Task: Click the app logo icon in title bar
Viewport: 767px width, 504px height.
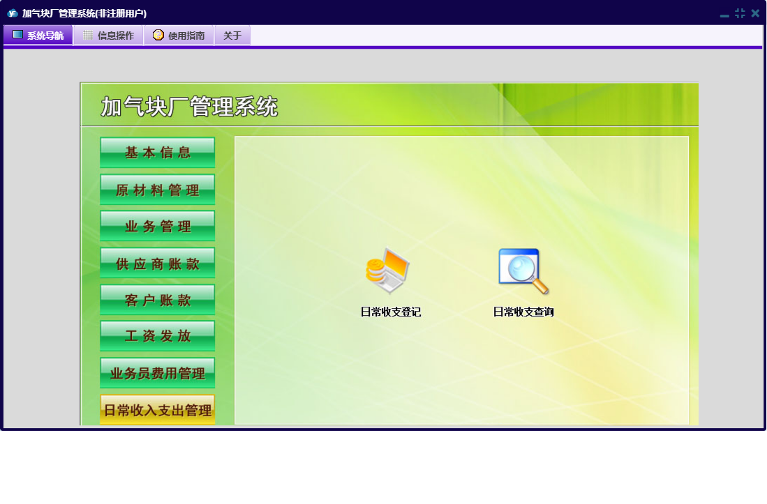Action: coord(13,13)
